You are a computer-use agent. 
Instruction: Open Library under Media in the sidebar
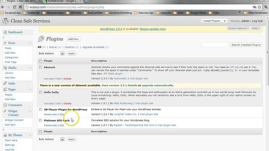[x=9, y=73]
